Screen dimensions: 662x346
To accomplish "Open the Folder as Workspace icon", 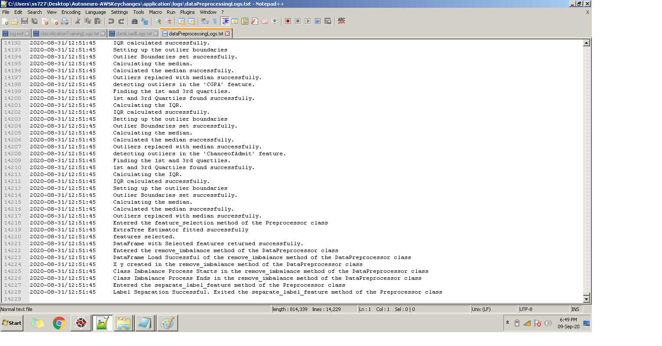I will pyautogui.click(x=265, y=21).
